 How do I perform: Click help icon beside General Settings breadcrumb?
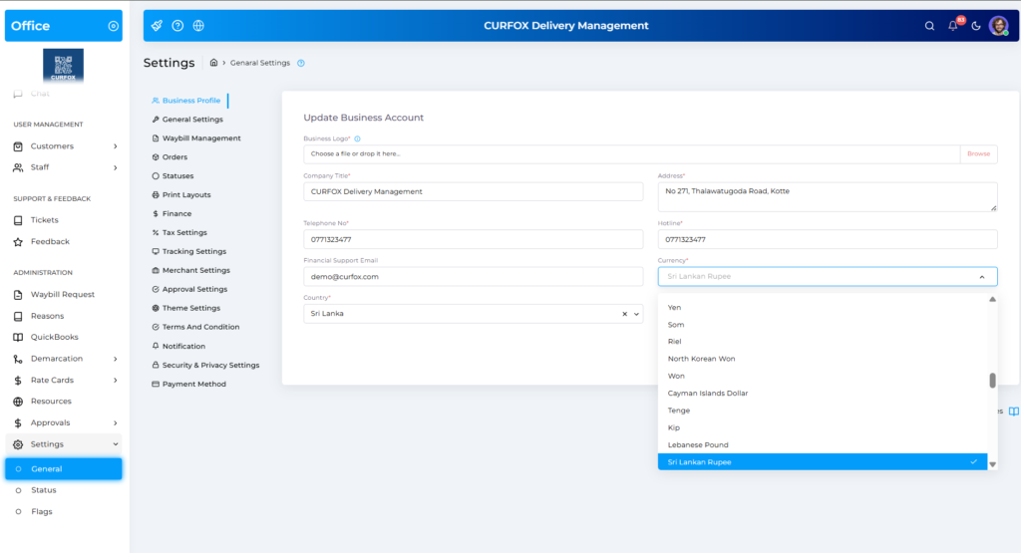(x=301, y=63)
